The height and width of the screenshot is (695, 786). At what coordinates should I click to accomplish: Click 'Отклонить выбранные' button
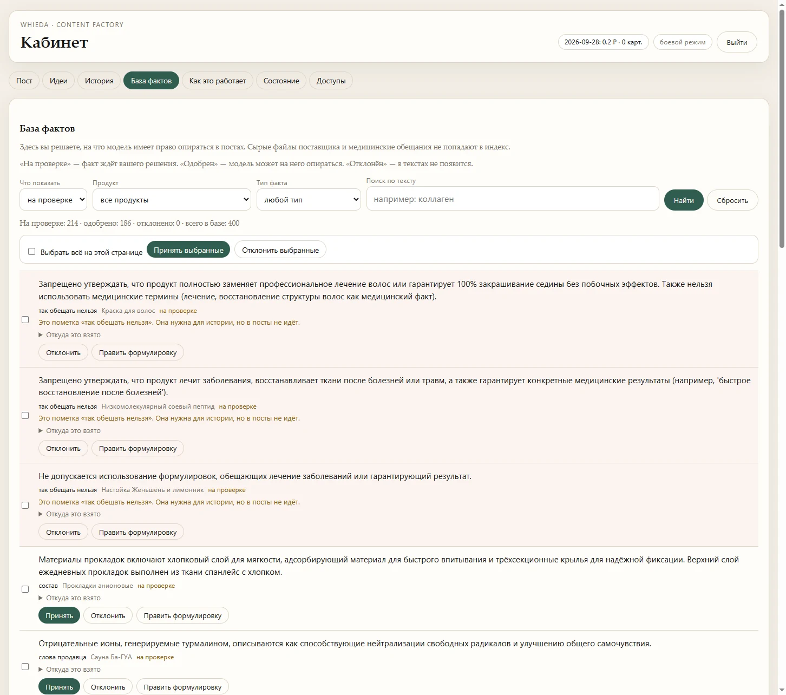click(x=280, y=250)
